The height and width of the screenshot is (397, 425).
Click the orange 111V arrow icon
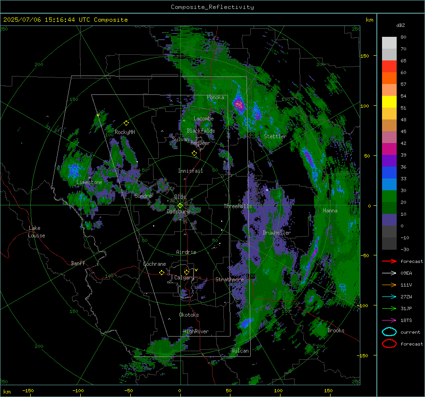coord(389,285)
